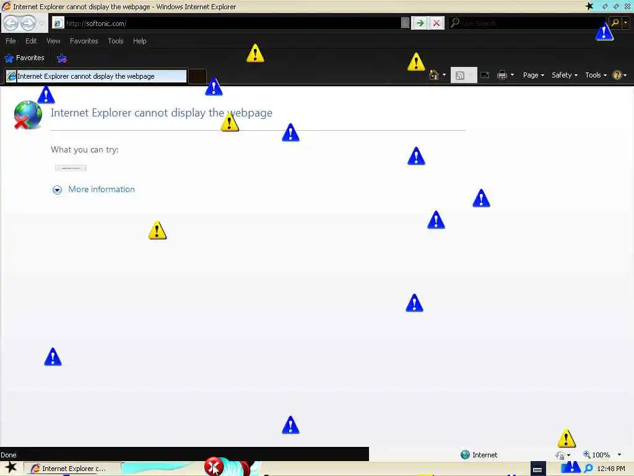Open the Help menu
Image resolution: width=634 pixels, height=476 pixels.
(139, 41)
